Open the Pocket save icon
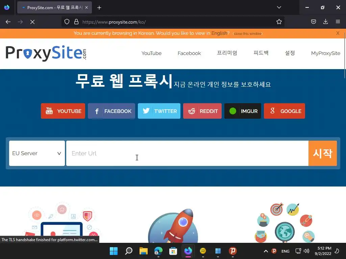This screenshot has height=259, width=346. click(313, 22)
